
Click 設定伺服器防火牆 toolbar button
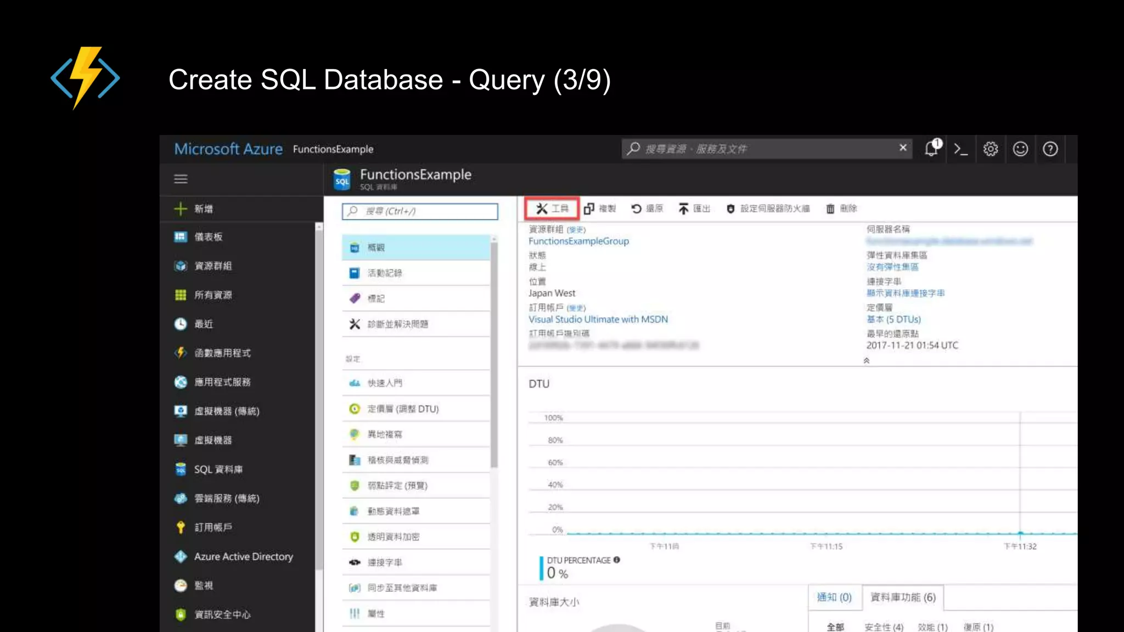click(x=768, y=208)
